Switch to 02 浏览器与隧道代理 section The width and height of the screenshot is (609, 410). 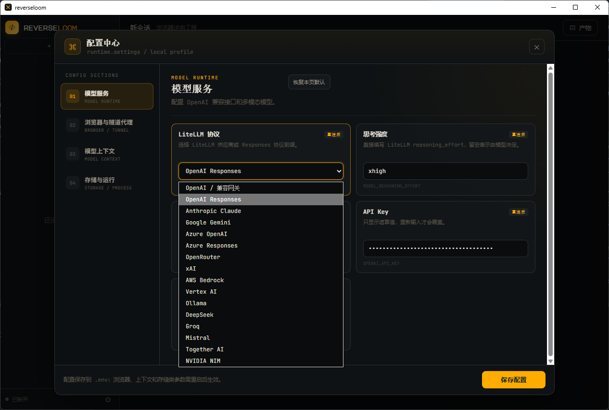point(107,125)
